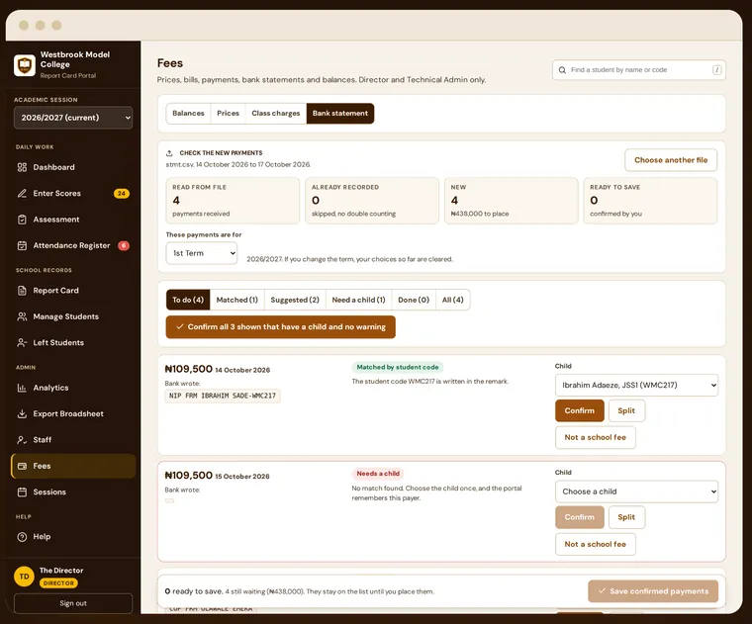
Task: Click the Enter Scores pencil icon
Action: [22, 193]
